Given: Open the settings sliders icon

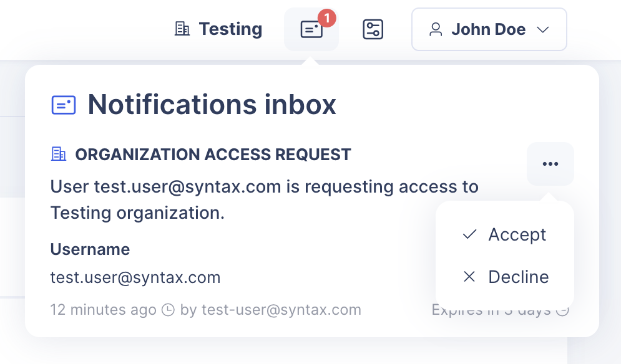Looking at the screenshot, I should click(373, 29).
